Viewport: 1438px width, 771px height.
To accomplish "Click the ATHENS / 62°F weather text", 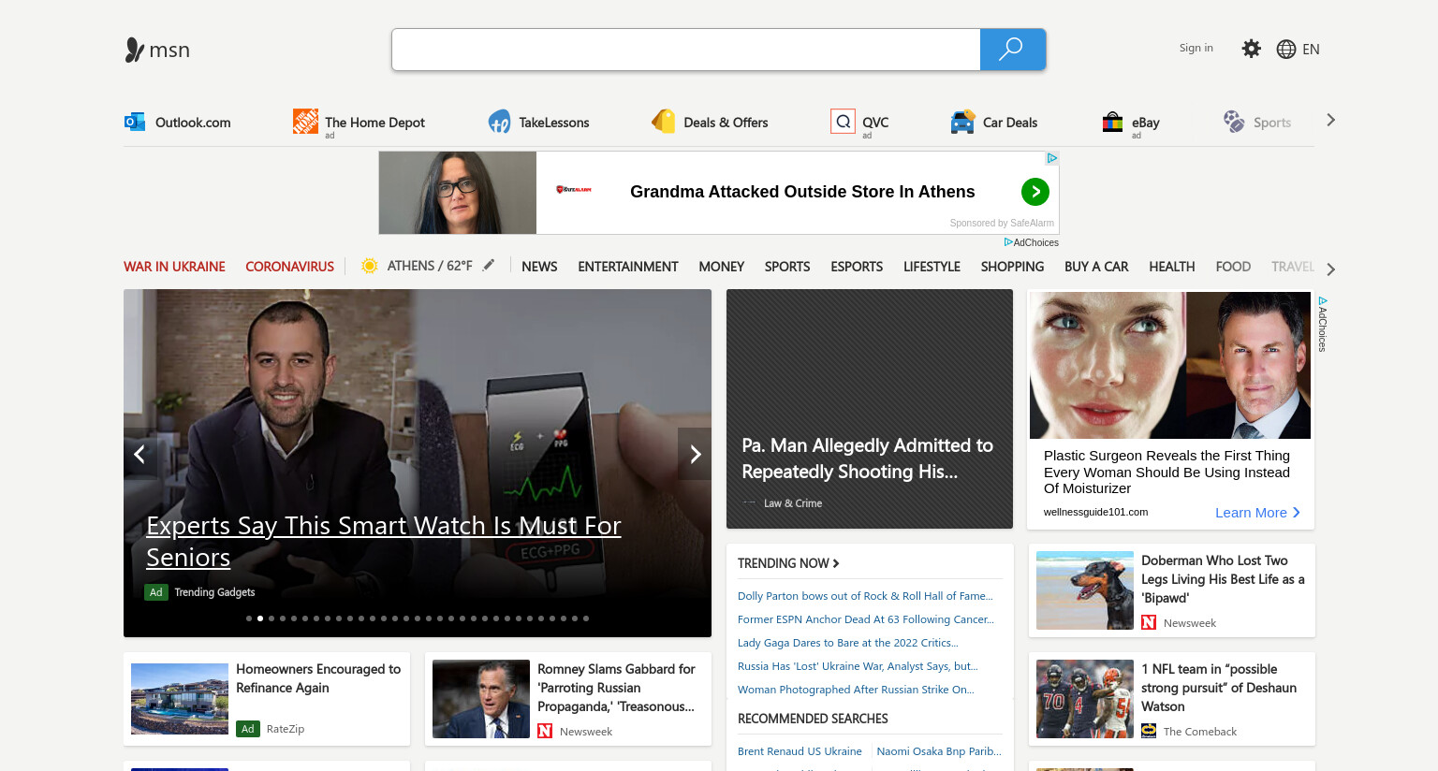I will coord(430,266).
